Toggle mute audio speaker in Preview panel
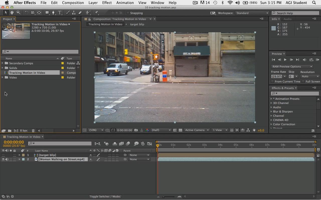Screen dimensions: 321x200 [x=304, y=60]
